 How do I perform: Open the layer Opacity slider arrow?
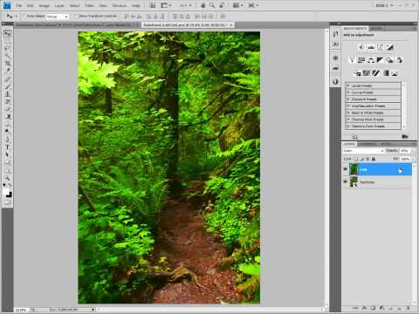(x=412, y=151)
